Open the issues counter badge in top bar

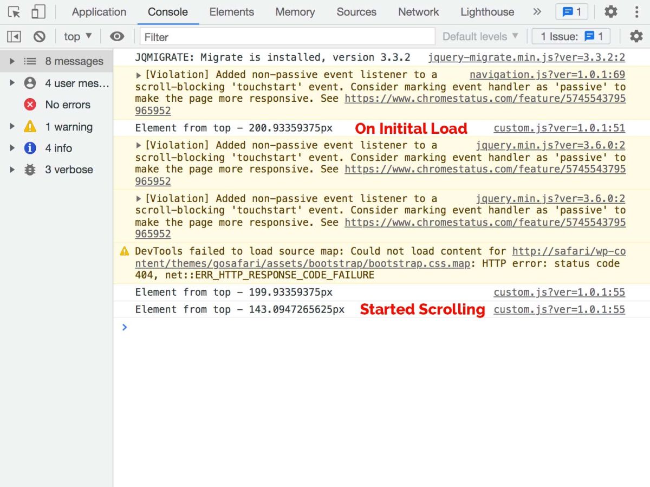(572, 12)
